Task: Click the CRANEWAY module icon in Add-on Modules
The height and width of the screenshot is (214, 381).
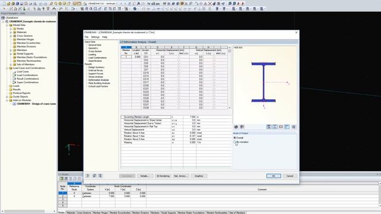Action: (14, 103)
